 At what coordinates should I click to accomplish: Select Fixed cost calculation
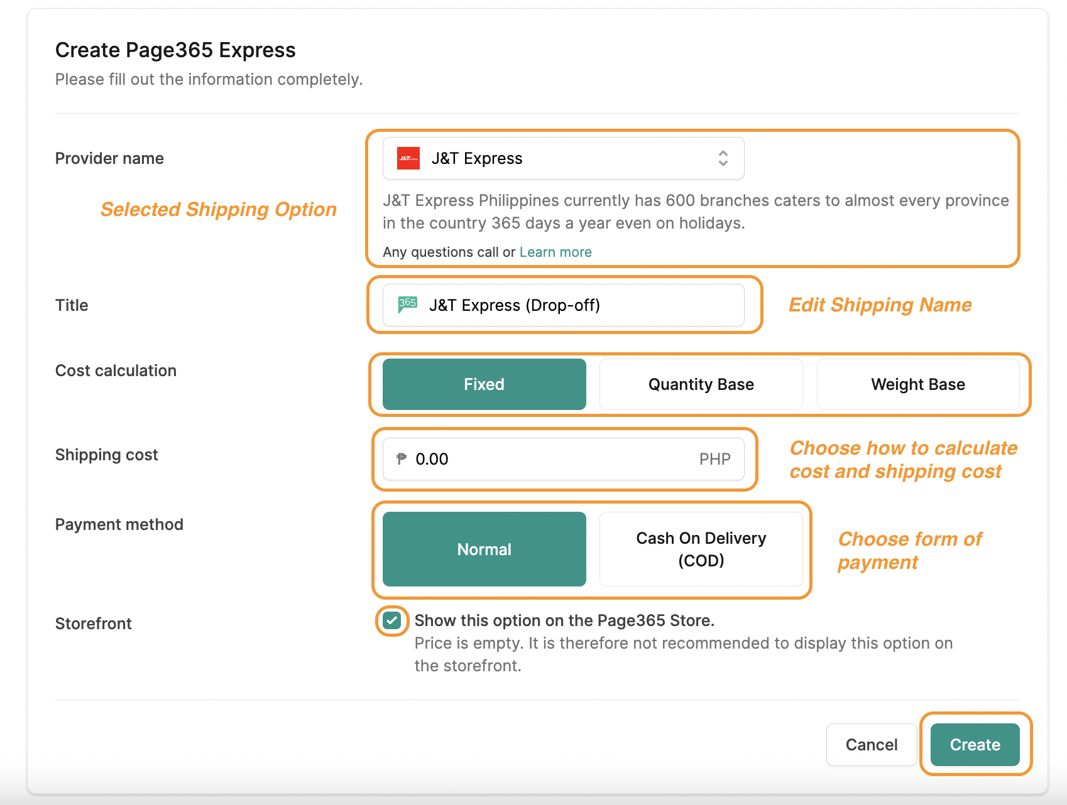(484, 384)
